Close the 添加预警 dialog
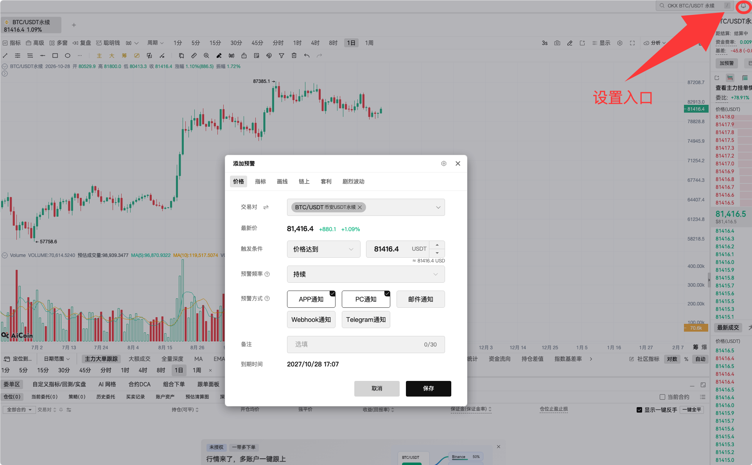The image size is (752, 465). tap(458, 163)
